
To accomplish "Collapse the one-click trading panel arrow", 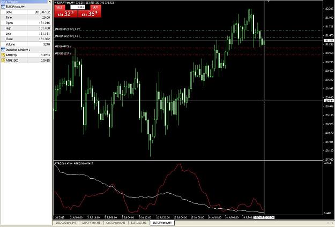I will coord(55,3).
